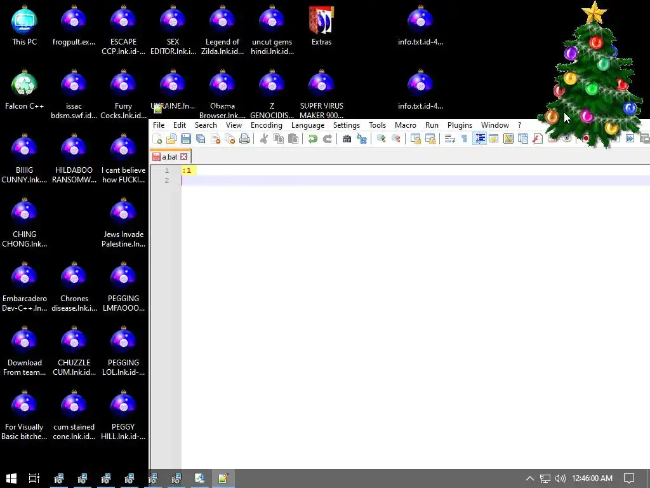Select the Download From team... desktop icon
The height and width of the screenshot is (488, 650).
tap(25, 351)
